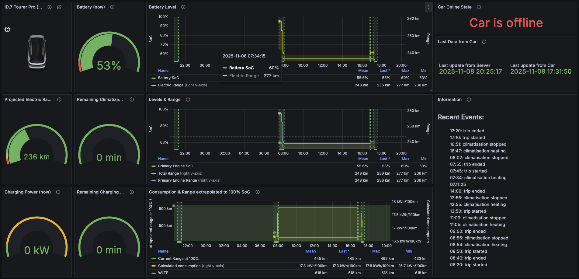Toggle Primary Engine SoC series visibility

coord(175,166)
